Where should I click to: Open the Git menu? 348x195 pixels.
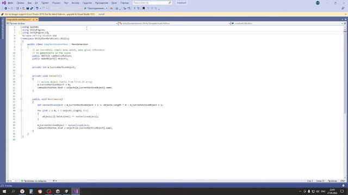pos(36,3)
